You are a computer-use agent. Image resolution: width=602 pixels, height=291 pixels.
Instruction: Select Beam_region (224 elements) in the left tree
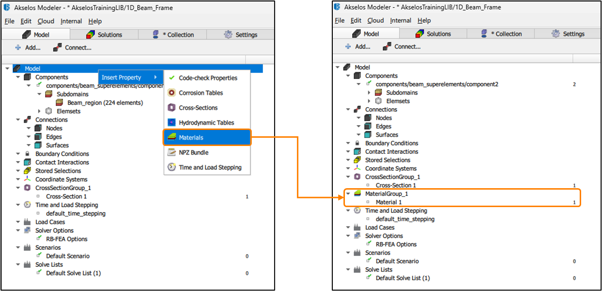pos(105,103)
